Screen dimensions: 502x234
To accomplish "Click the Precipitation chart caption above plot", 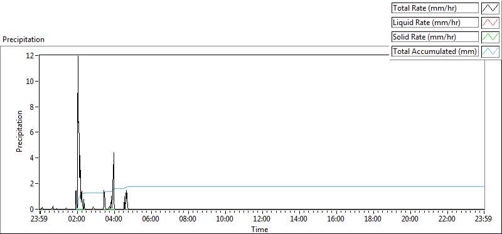I will pyautogui.click(x=23, y=40).
